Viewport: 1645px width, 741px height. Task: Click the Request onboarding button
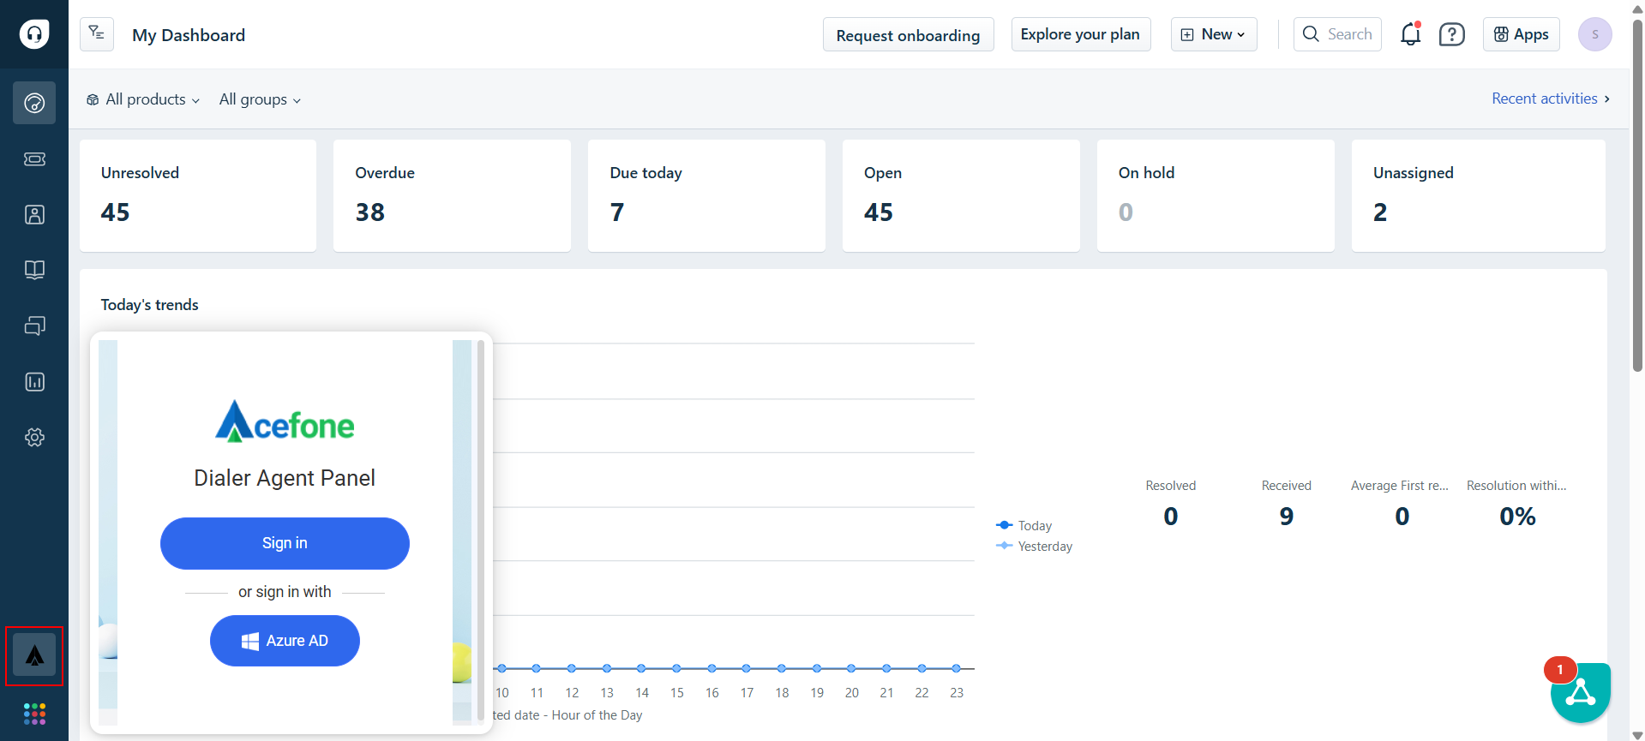click(x=908, y=34)
